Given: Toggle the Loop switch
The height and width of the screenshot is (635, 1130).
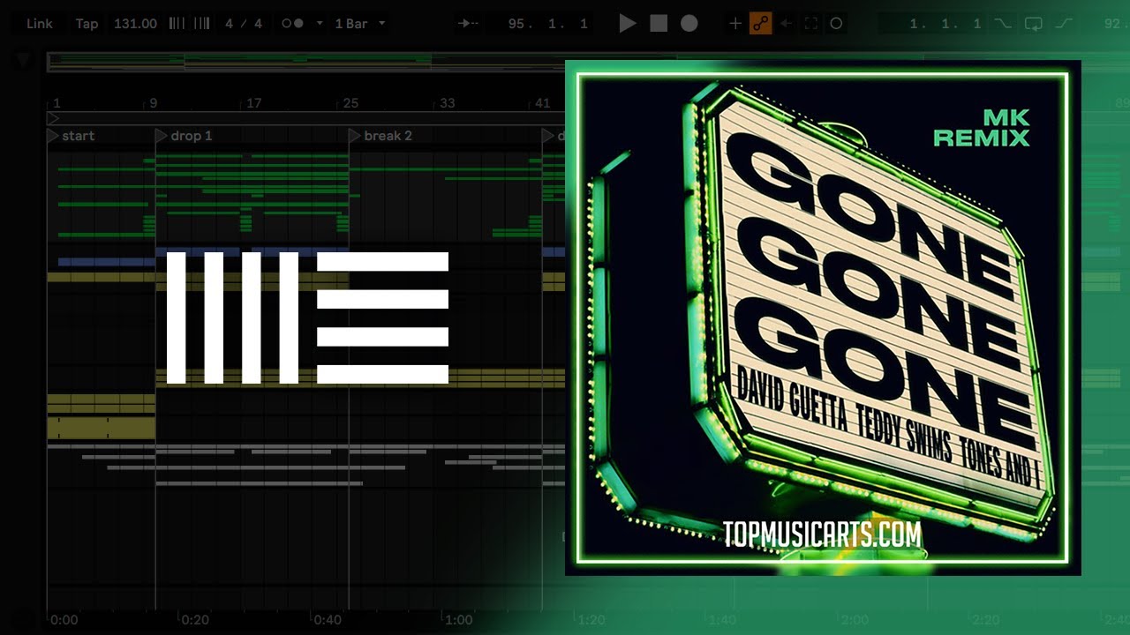Looking at the screenshot, I should [x=1033, y=24].
